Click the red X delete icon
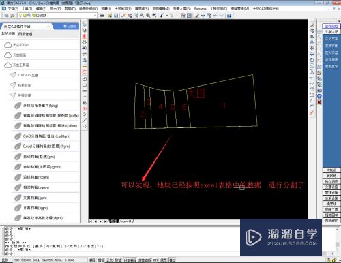Screen dimensions: 341x263 319,102
